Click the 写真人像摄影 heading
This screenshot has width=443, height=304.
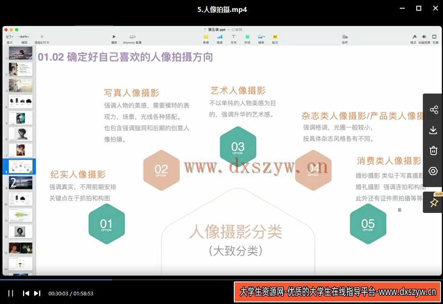point(132,93)
